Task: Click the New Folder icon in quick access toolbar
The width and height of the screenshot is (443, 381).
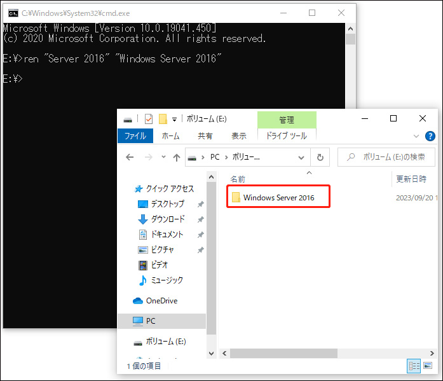Action: (163, 119)
